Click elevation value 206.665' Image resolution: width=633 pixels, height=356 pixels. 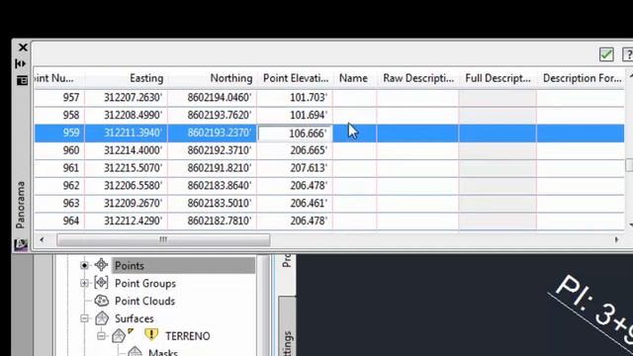click(x=309, y=150)
